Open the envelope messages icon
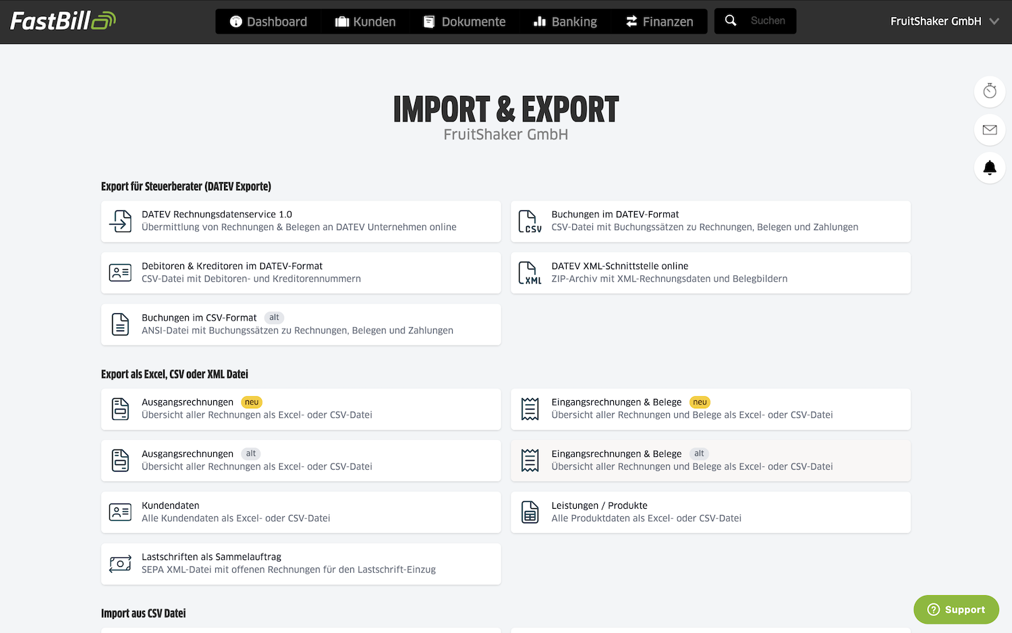1012x633 pixels. click(989, 130)
